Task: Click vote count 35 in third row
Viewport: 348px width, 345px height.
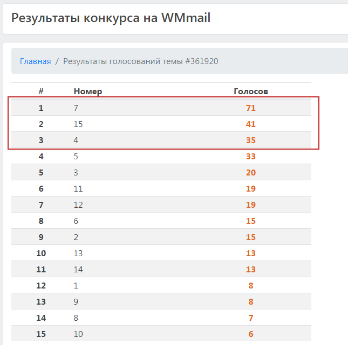Action: 250,140
